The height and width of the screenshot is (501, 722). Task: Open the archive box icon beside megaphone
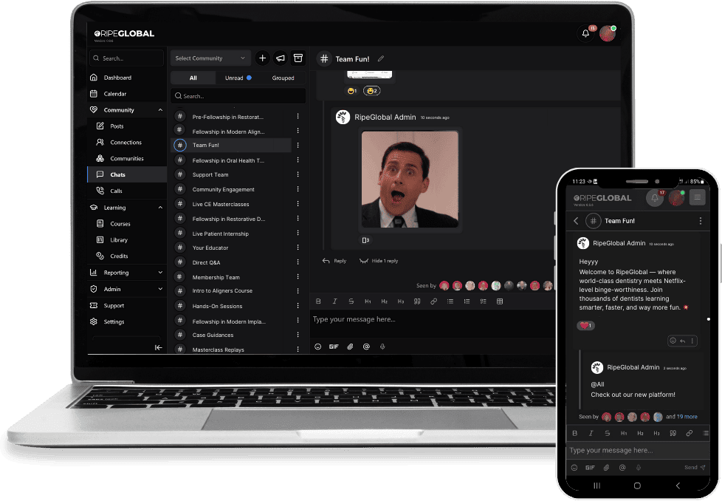[298, 58]
